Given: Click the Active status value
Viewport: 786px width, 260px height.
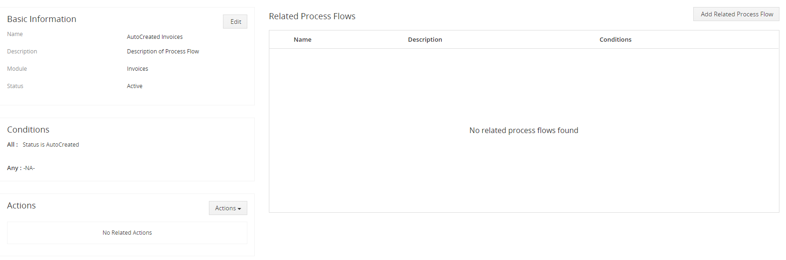Looking at the screenshot, I should pyautogui.click(x=134, y=86).
